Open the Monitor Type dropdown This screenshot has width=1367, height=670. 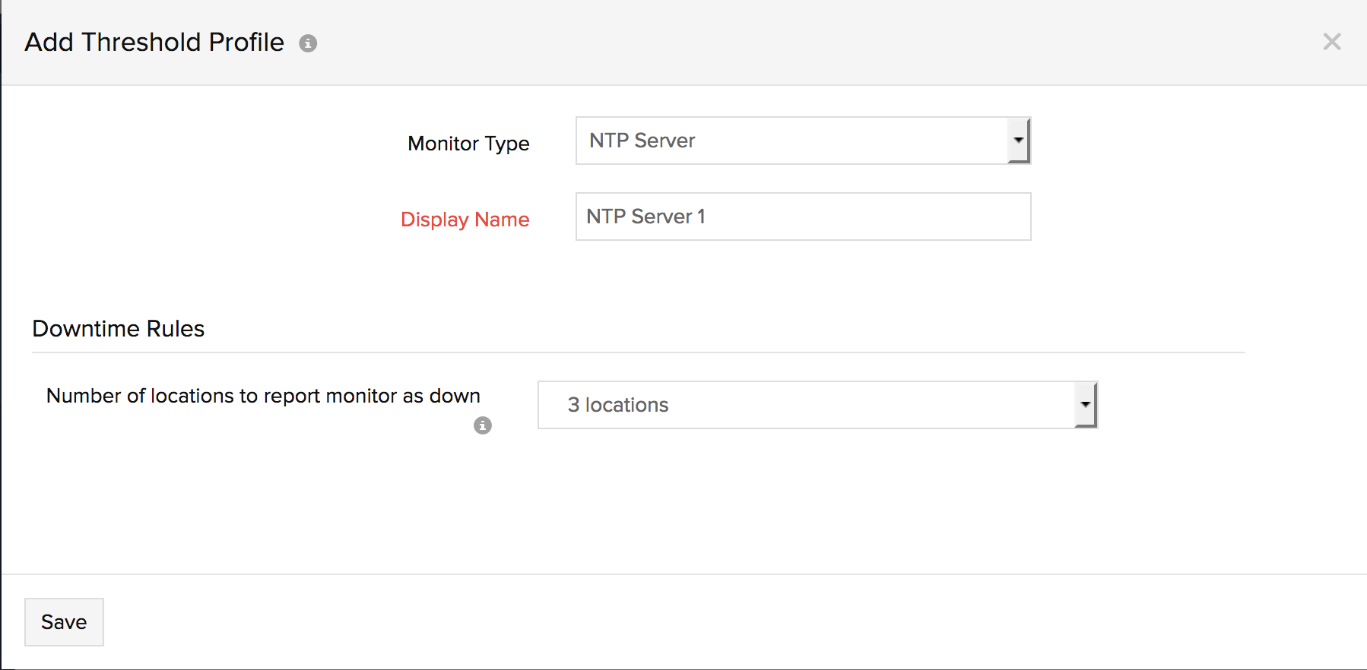pyautogui.click(x=791, y=141)
